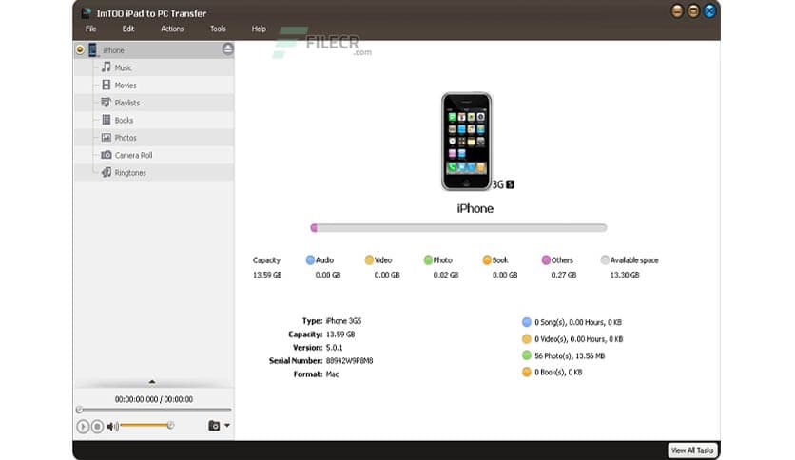
Task: Click the Music label in the sidebar tree
Action: click(x=124, y=67)
